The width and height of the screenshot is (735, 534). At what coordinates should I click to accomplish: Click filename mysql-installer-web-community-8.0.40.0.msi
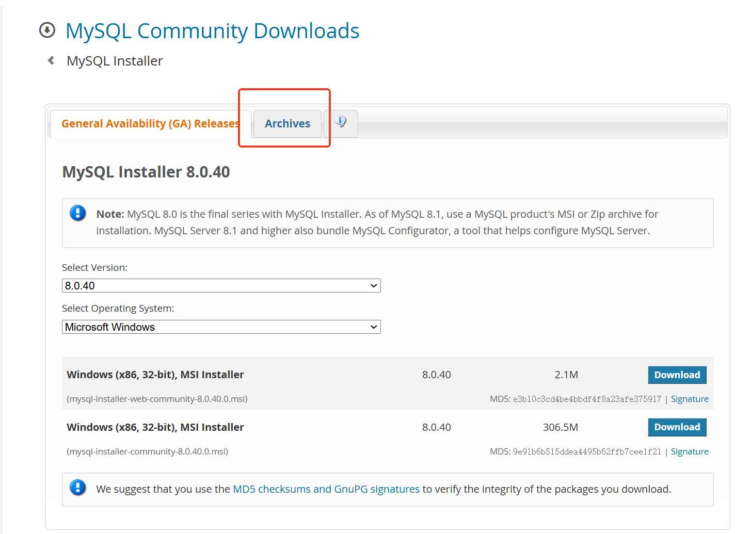(157, 399)
